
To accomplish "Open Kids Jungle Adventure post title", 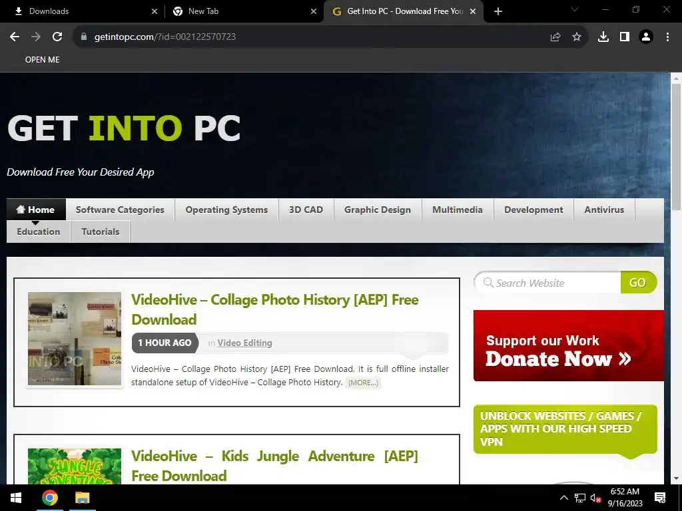I will click(x=275, y=466).
